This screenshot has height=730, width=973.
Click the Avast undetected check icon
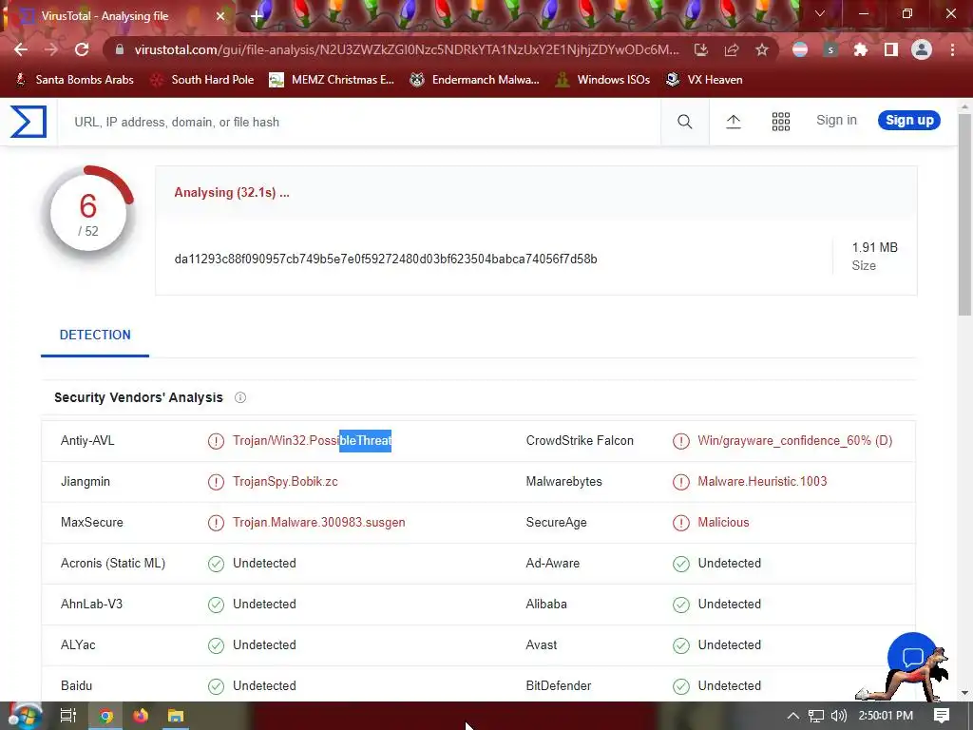tap(680, 645)
